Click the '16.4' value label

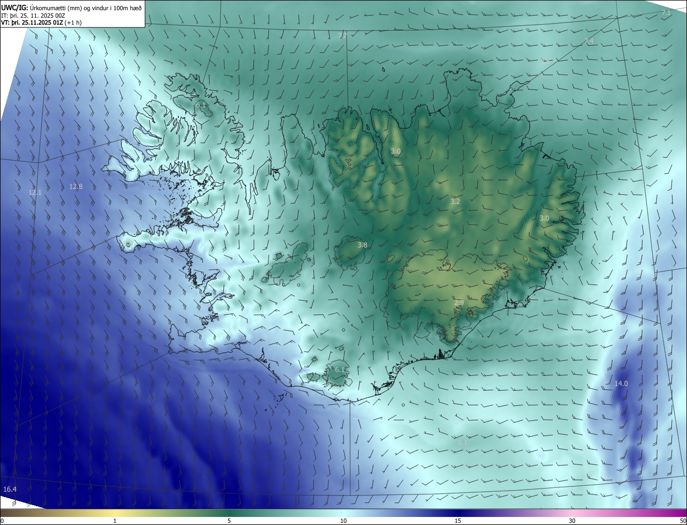[10, 490]
